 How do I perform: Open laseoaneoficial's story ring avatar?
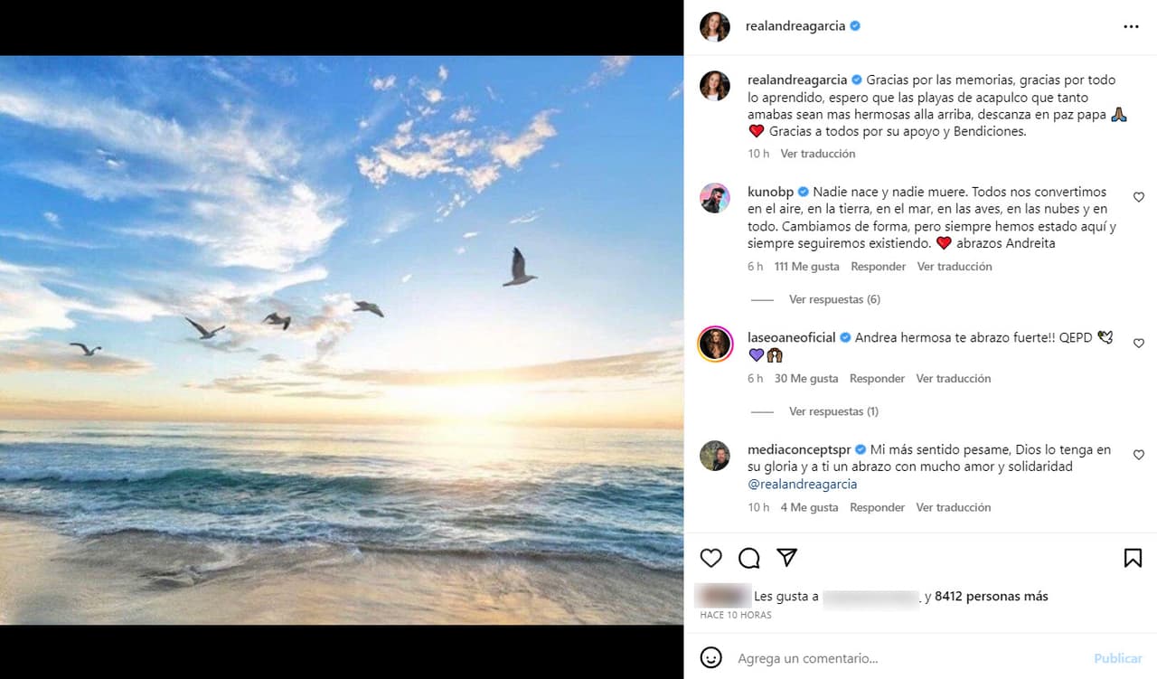tap(715, 344)
